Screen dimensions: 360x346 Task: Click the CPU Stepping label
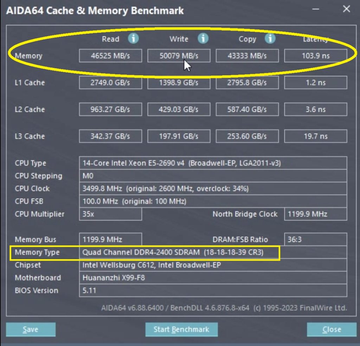coord(38,176)
